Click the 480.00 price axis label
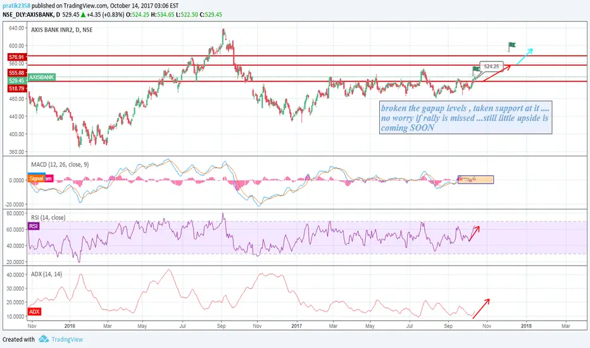 16,99
